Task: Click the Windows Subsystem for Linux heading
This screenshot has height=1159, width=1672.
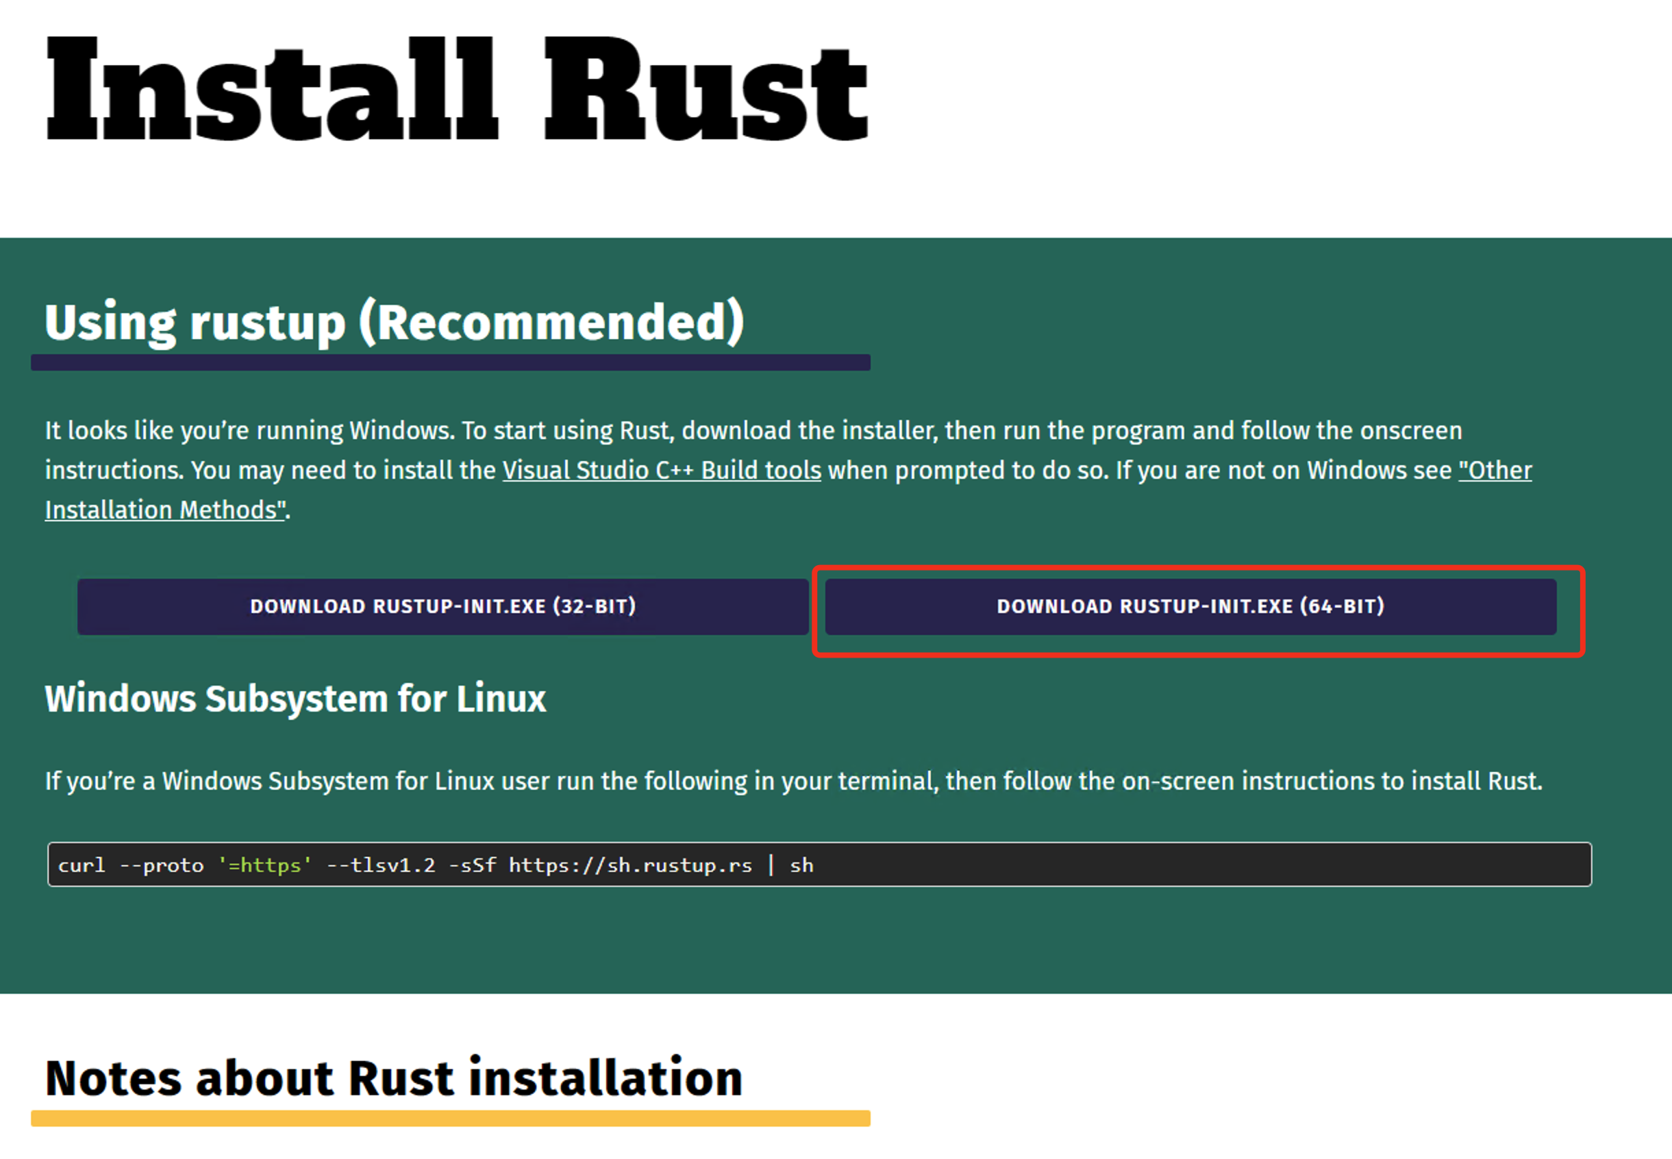Action: point(295,699)
